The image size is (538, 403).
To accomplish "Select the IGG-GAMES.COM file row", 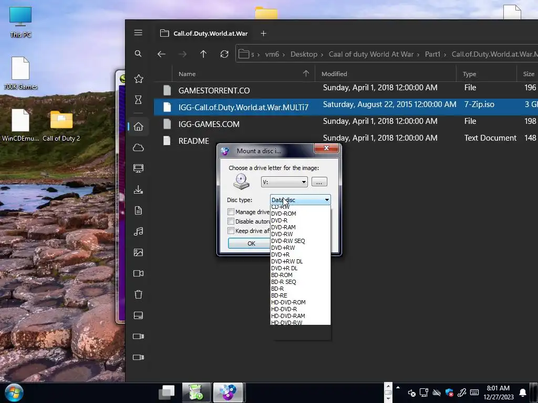I will click(346, 124).
